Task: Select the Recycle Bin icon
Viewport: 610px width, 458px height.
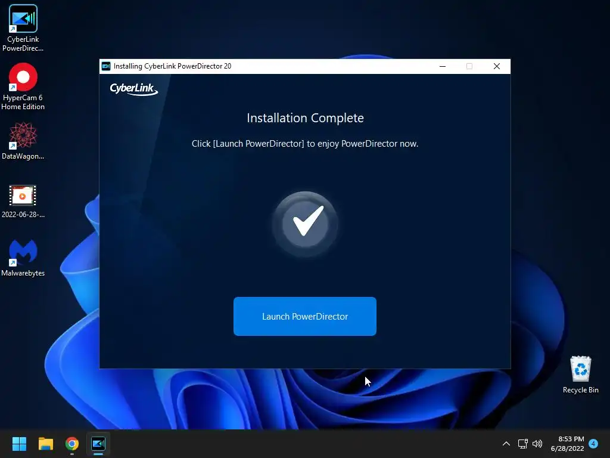Action: pos(580,375)
